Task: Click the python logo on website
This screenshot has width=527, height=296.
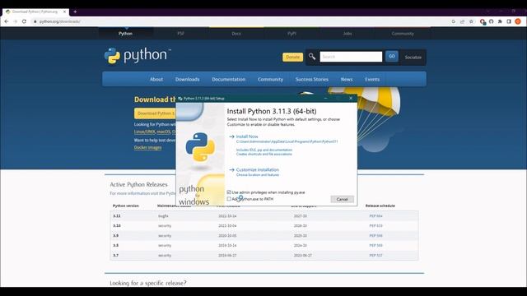Action: [138, 55]
